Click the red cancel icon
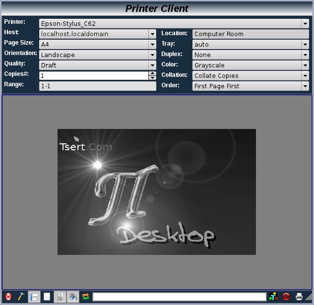Viewport: 314px width, 305px height. [286, 297]
